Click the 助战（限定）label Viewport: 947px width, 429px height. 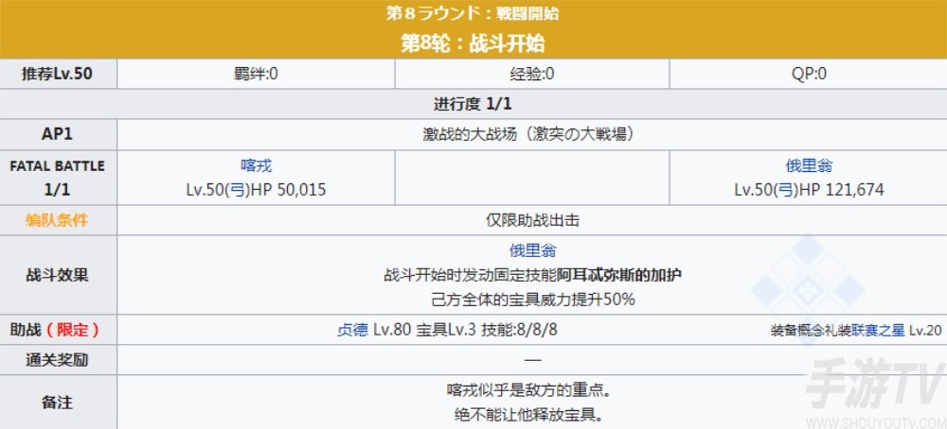55,330
